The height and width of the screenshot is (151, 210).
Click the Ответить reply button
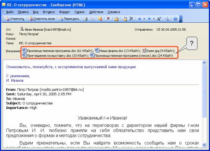(x=15, y=19)
